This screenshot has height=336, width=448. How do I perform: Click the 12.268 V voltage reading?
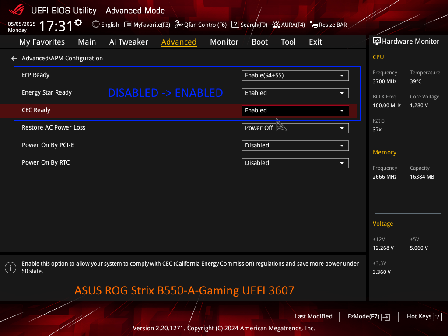pos(383,248)
